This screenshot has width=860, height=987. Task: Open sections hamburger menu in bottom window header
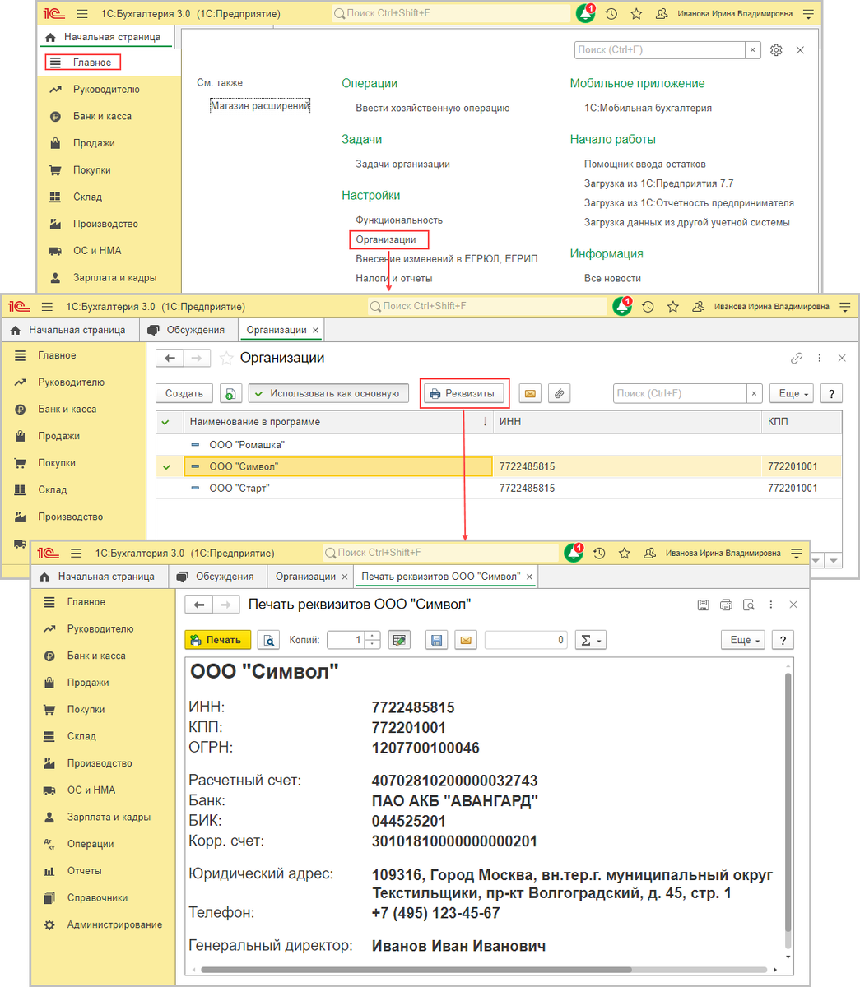(x=77, y=554)
